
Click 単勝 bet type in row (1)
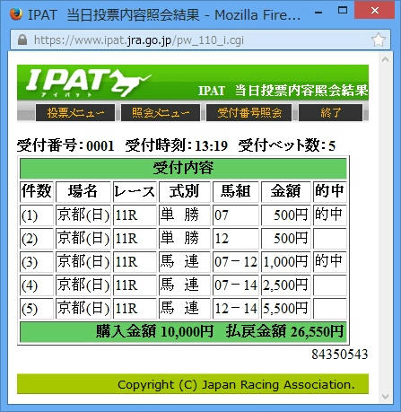coord(185,215)
